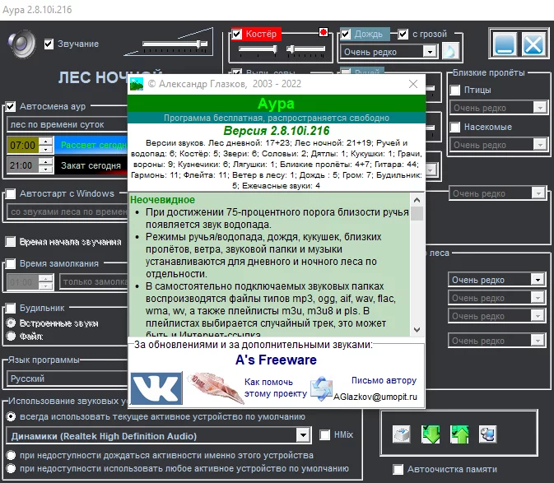Click the folded banknote donation icon

click(x=215, y=388)
